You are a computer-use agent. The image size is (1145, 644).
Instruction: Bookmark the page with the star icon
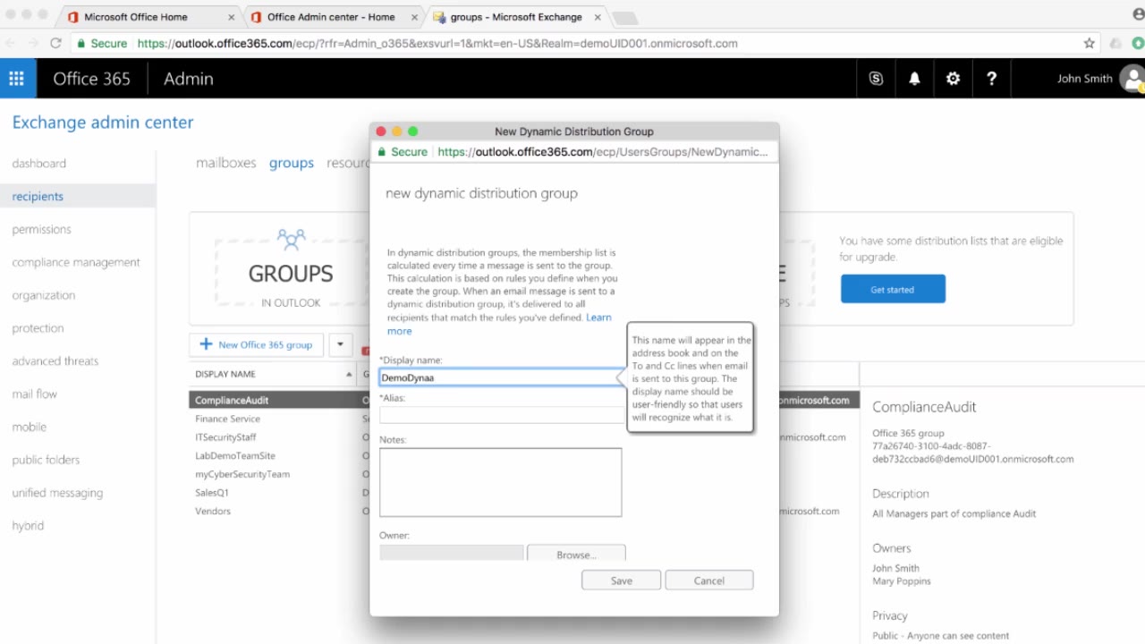(1089, 43)
